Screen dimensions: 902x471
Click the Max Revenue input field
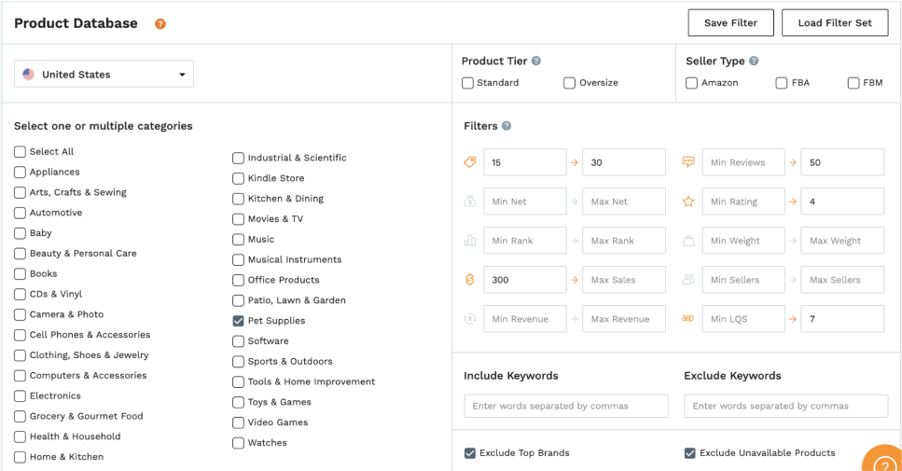(x=624, y=319)
